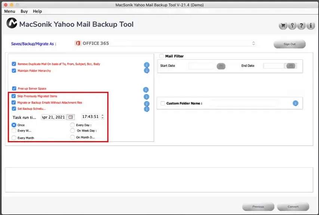This screenshot has height=215, width=319.
Task: Click the Start Date input field
Action: click(202, 66)
